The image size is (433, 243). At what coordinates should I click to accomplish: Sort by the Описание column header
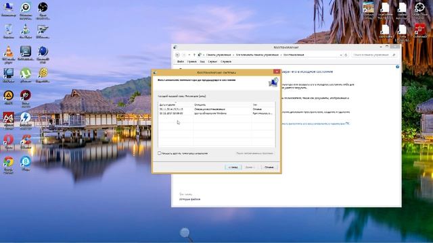pos(223,105)
